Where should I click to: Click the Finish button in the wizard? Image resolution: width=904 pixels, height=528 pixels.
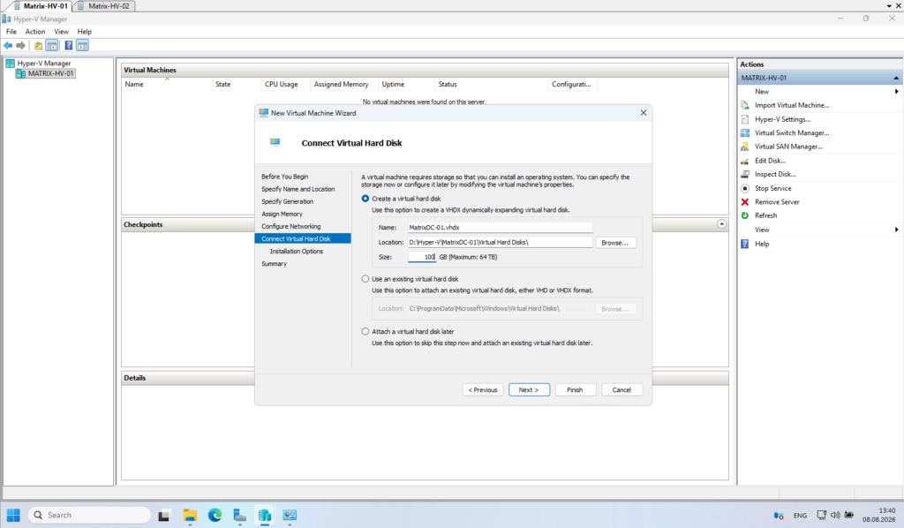tap(575, 389)
